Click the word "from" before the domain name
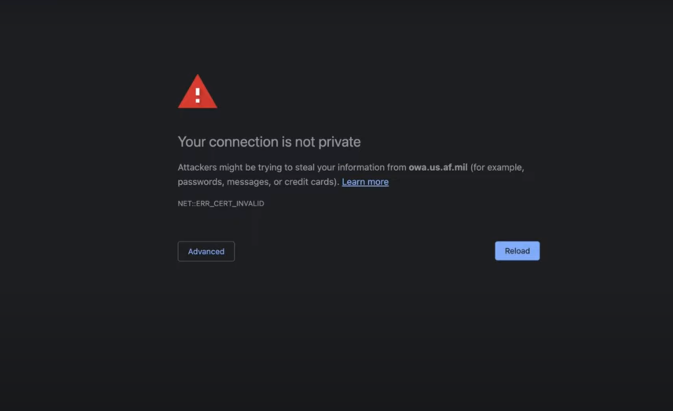Screen dimensions: 673x411 [397, 168]
